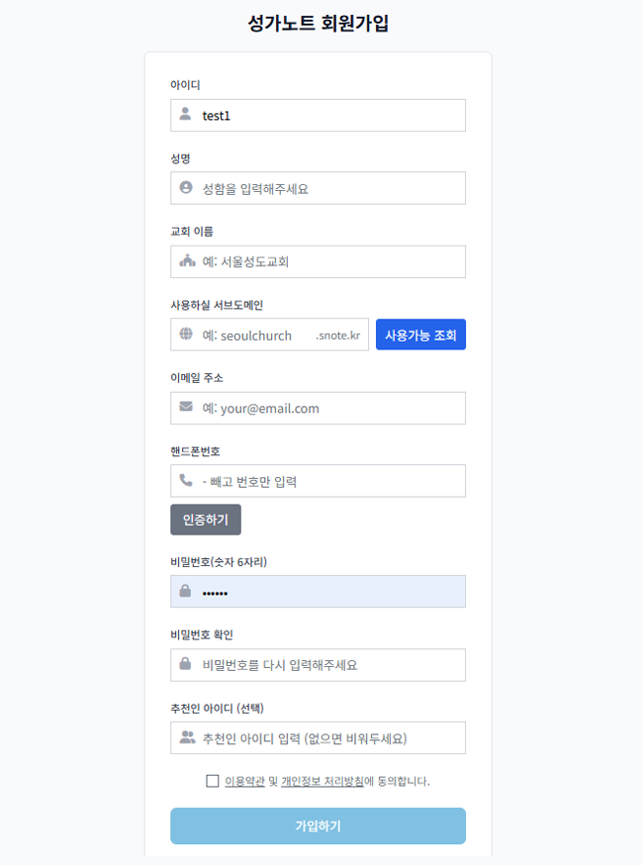
Task: Click the church icon in 교회 이름 field
Action: pyautogui.click(x=188, y=261)
